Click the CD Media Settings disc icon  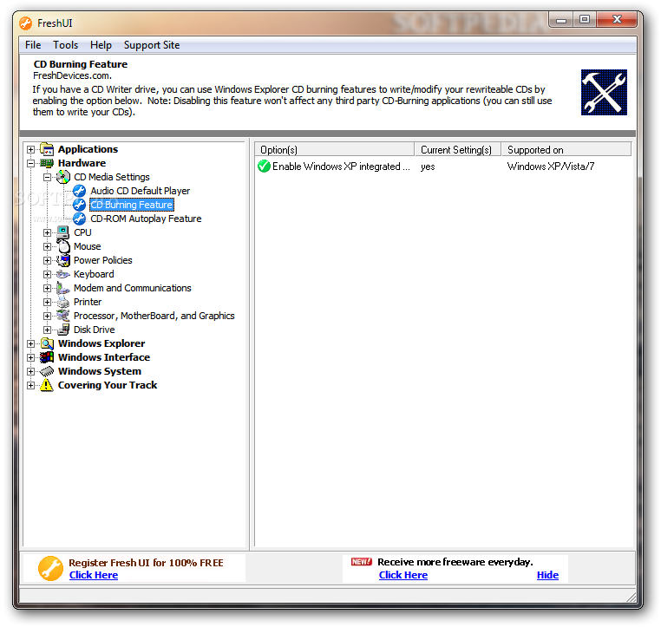pos(63,177)
